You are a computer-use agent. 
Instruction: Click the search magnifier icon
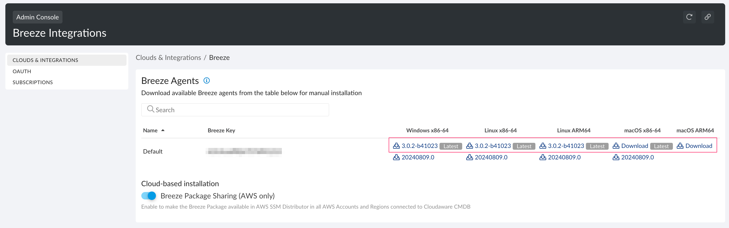click(150, 109)
